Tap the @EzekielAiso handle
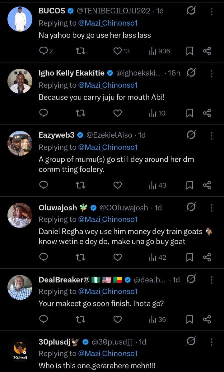224x372 pixels. coord(109,135)
